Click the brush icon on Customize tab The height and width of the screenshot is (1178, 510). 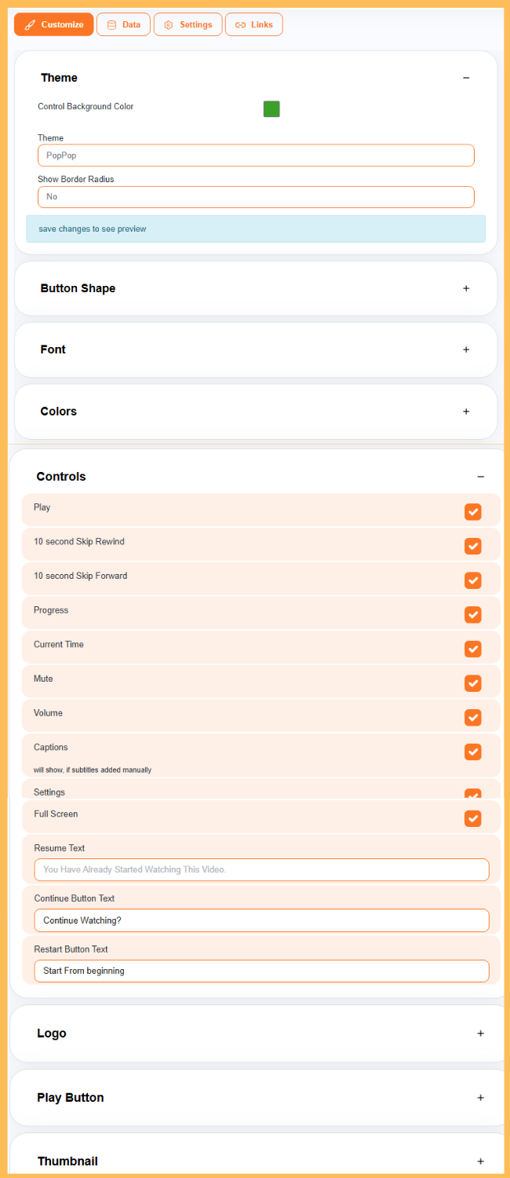tap(30, 25)
